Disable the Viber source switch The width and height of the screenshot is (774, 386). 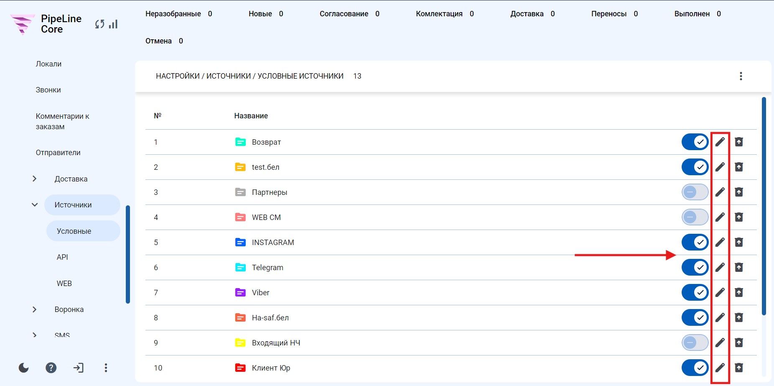695,292
